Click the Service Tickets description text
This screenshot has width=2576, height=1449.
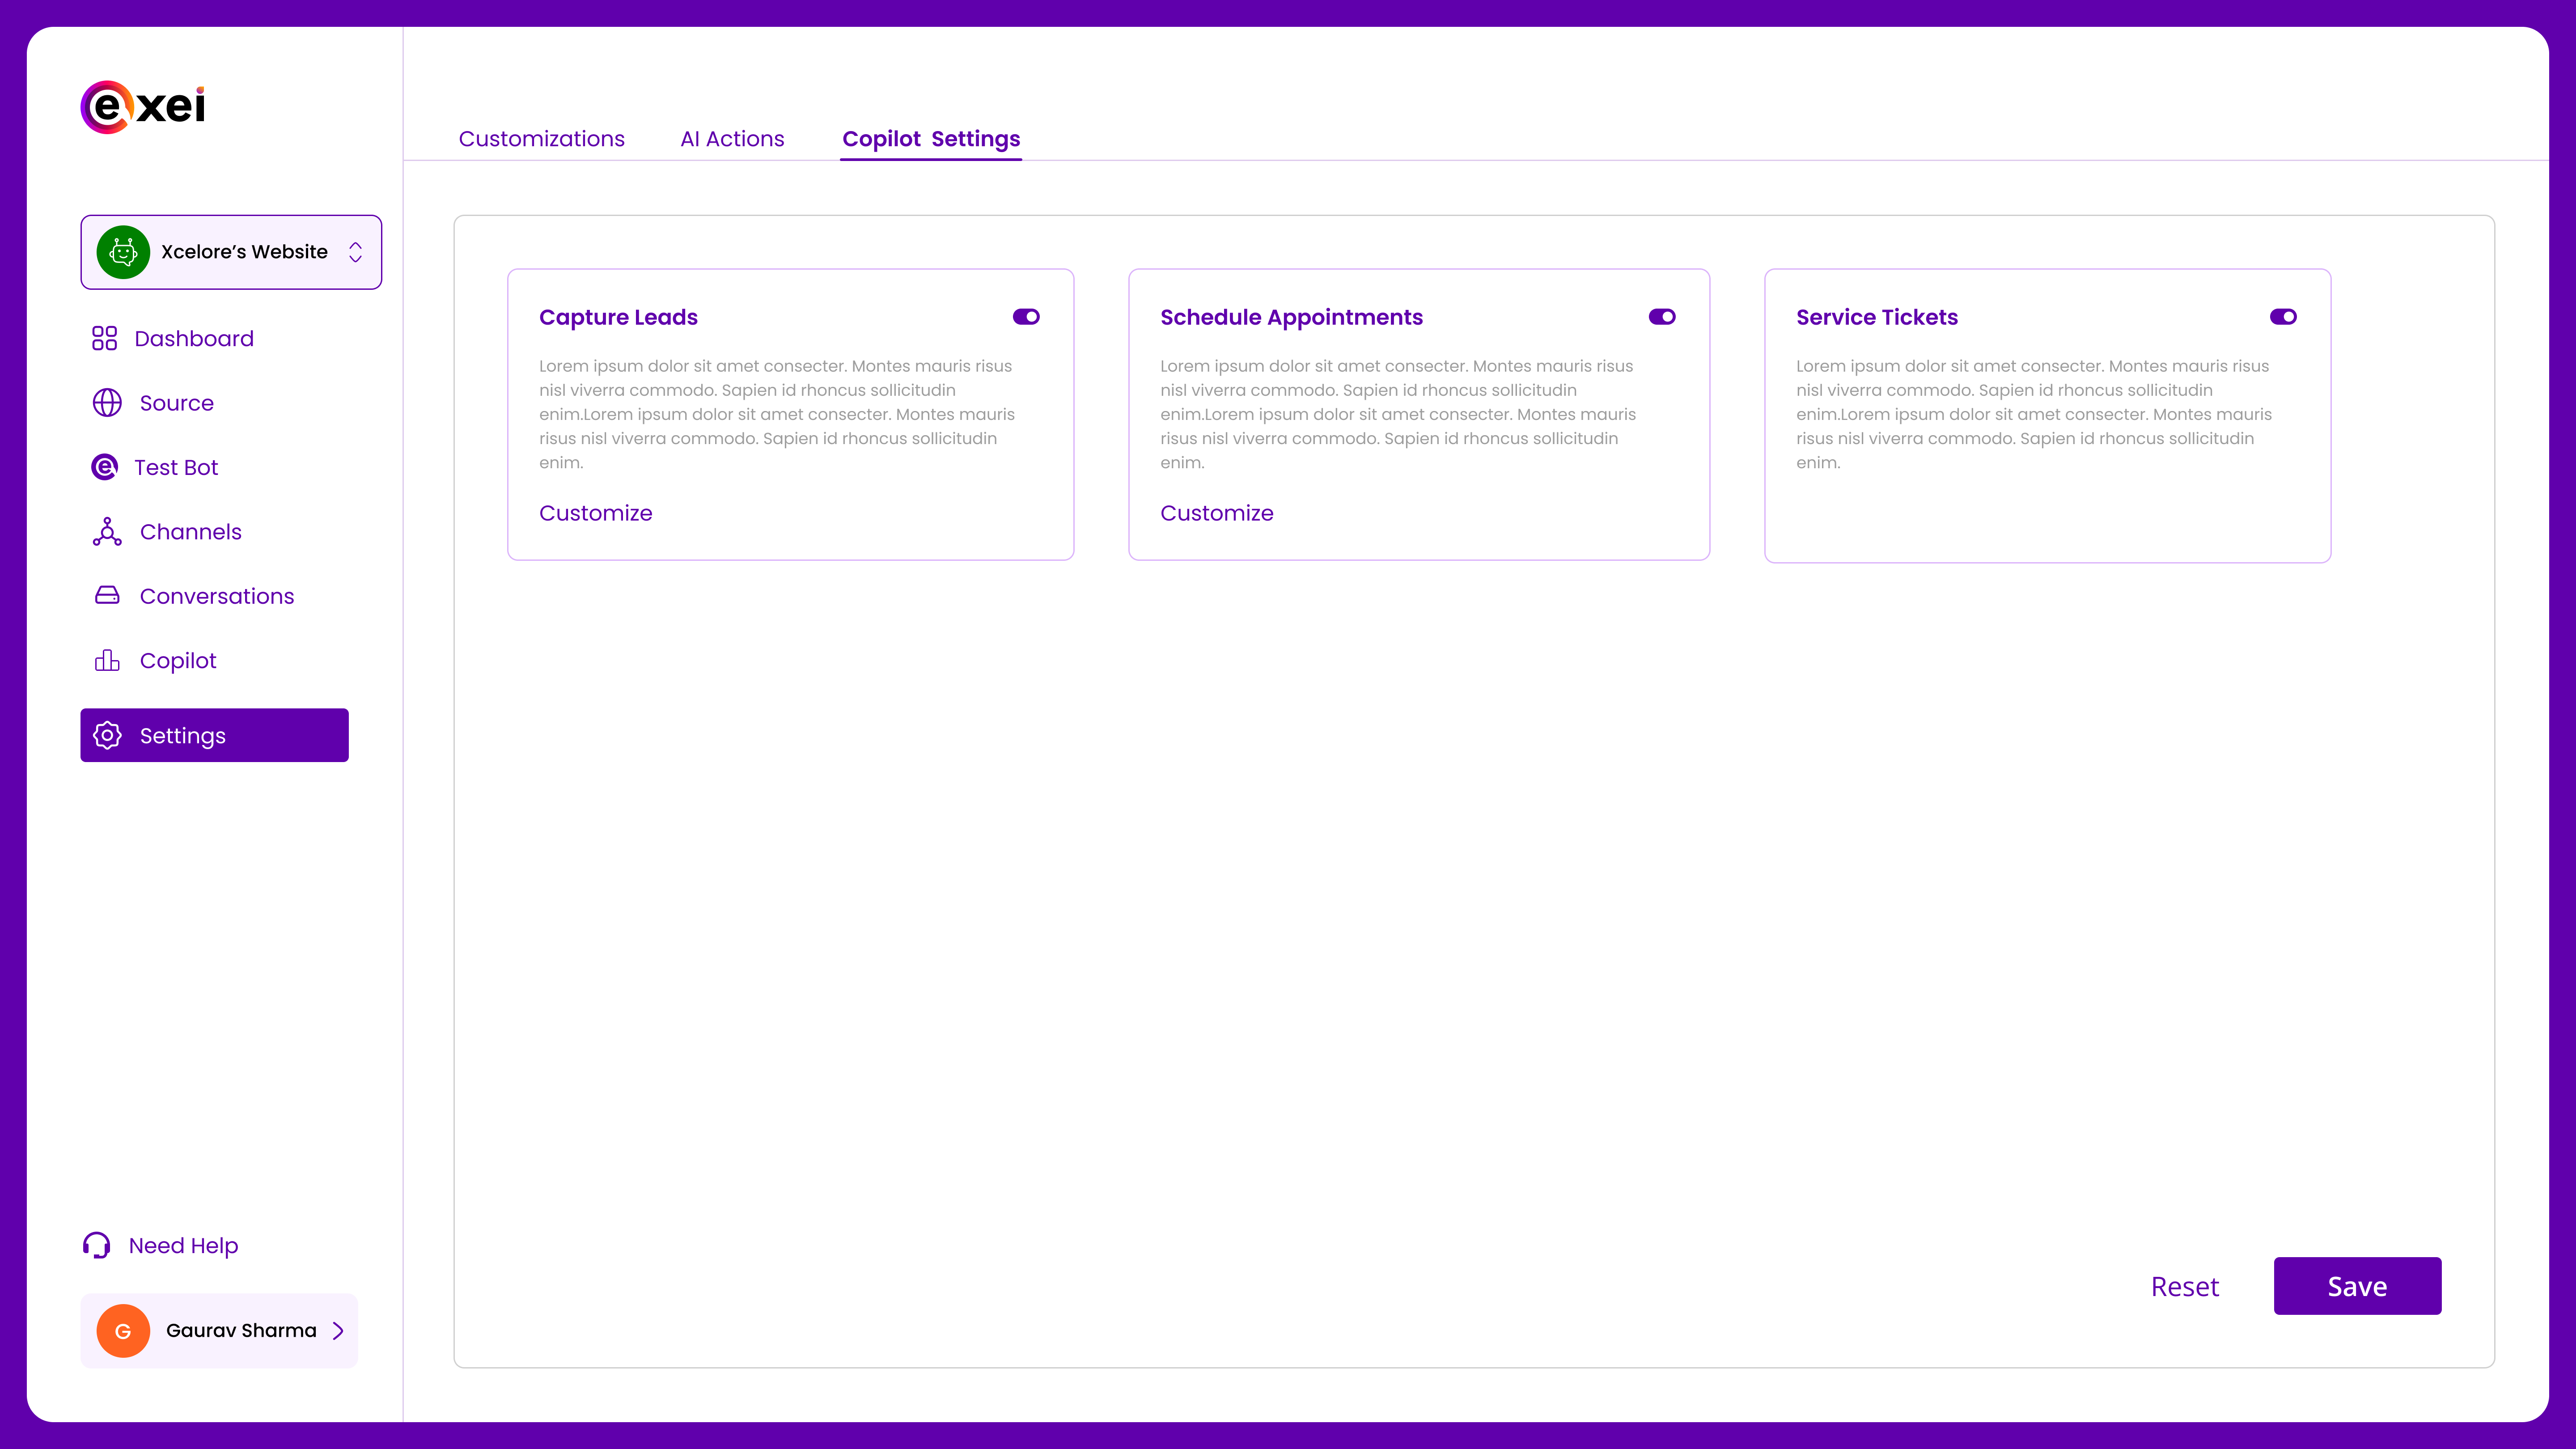pos(2034,414)
